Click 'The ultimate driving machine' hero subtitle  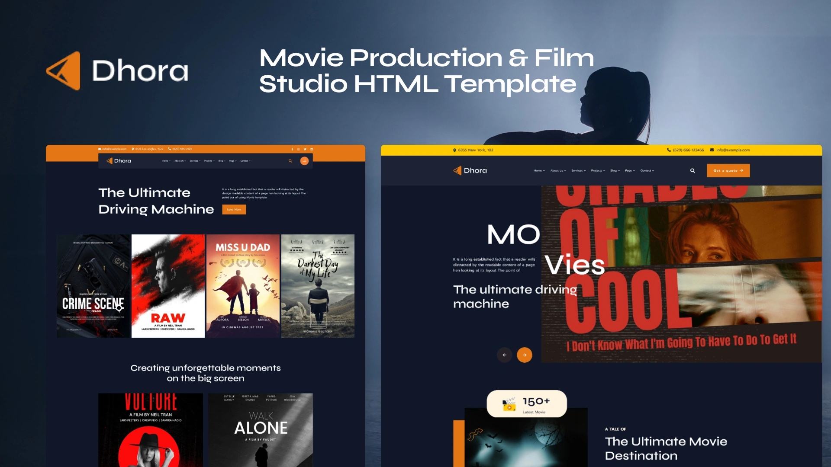click(515, 296)
